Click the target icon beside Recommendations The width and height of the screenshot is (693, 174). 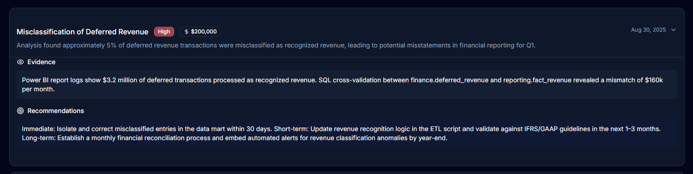pos(20,111)
